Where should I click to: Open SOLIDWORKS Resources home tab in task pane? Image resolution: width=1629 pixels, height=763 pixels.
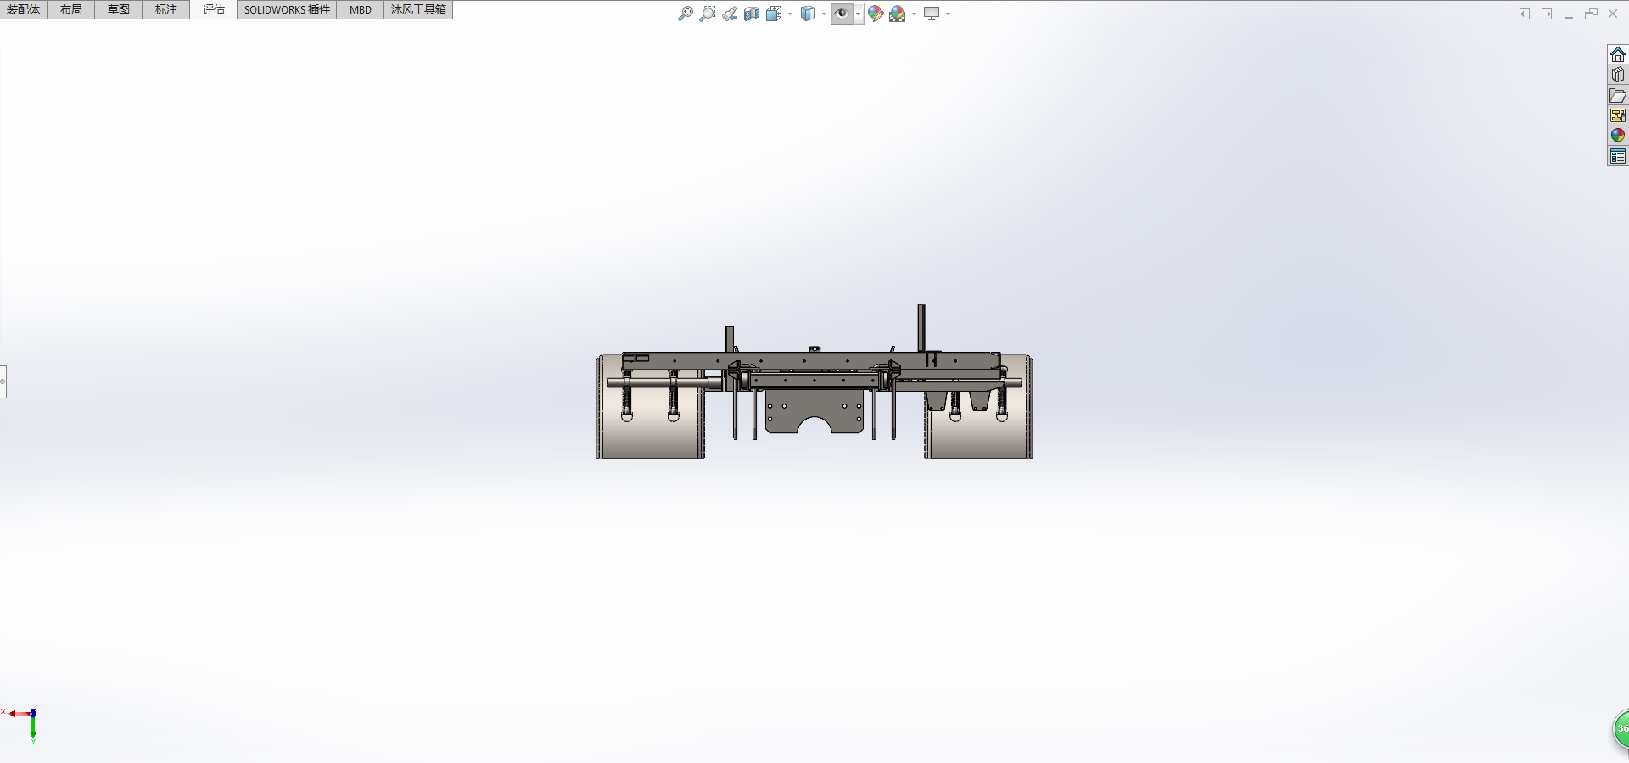coord(1618,54)
